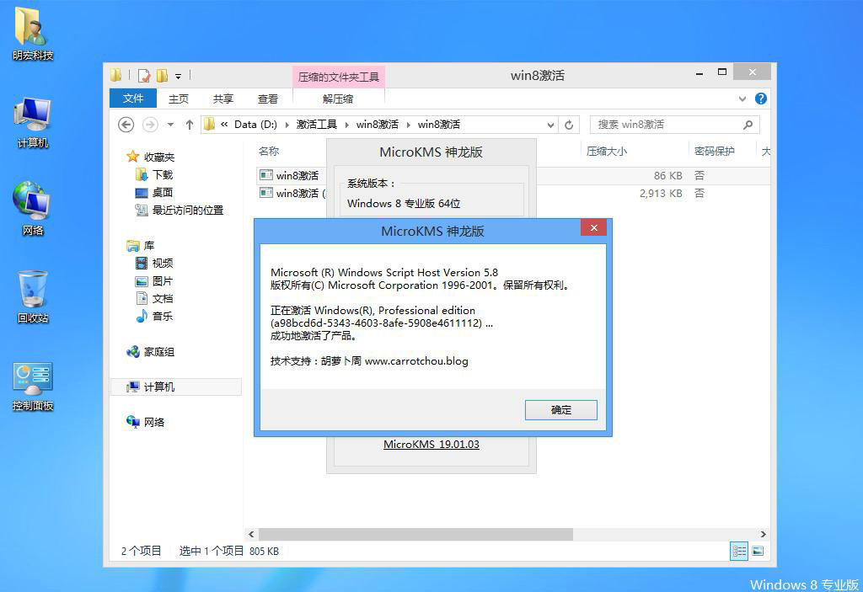Click the New Folder icon in the quick access toolbar
Screen dimensions: 863x592
(x=162, y=76)
